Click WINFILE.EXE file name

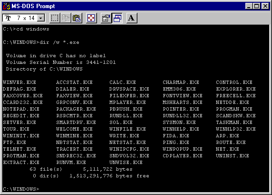[x=127, y=129]
